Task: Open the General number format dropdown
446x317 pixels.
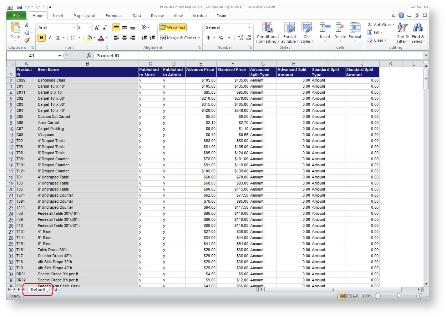Action: point(249,27)
